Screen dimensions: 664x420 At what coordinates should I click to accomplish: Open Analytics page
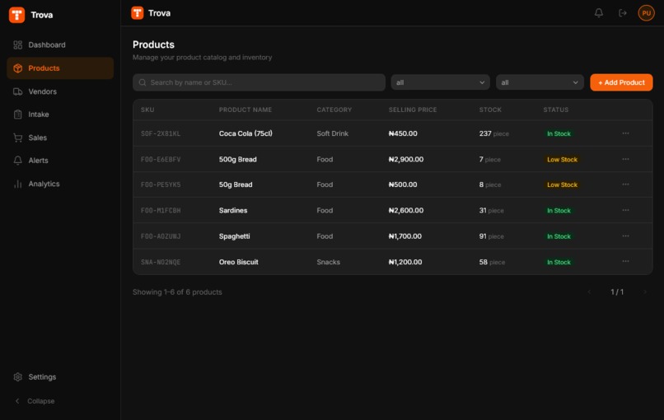pos(60,184)
